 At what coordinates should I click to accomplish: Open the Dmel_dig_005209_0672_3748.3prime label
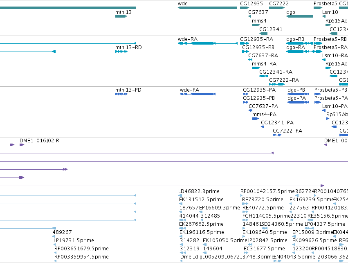tap(227, 257)
